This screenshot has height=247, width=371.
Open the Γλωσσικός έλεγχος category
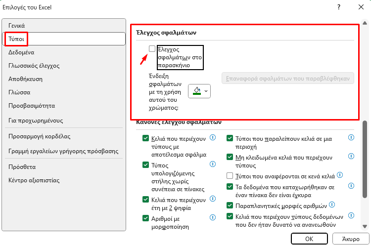[x=64, y=66]
